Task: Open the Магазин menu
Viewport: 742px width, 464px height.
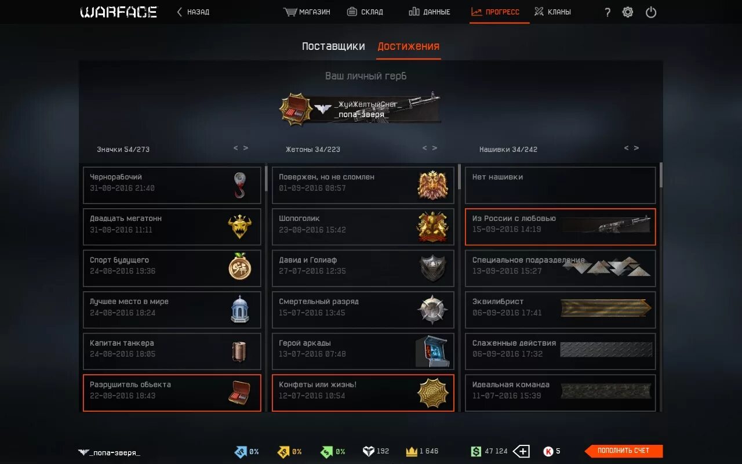Action: click(x=307, y=12)
